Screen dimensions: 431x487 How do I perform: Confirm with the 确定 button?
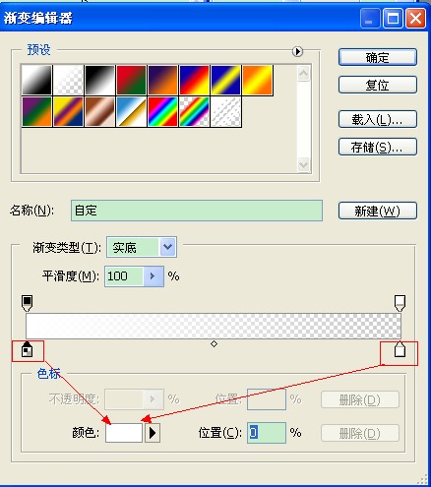click(x=378, y=57)
